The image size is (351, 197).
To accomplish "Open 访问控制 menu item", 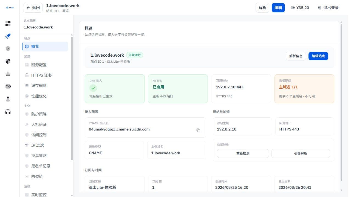I will tap(45, 135).
